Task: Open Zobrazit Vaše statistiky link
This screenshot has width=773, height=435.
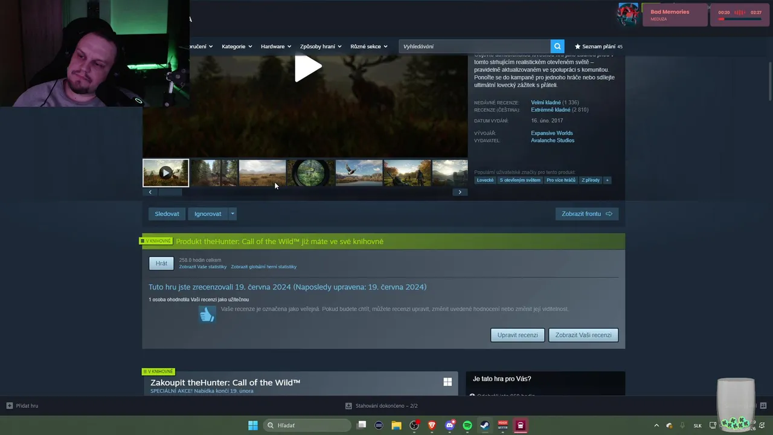Action: pyautogui.click(x=203, y=266)
